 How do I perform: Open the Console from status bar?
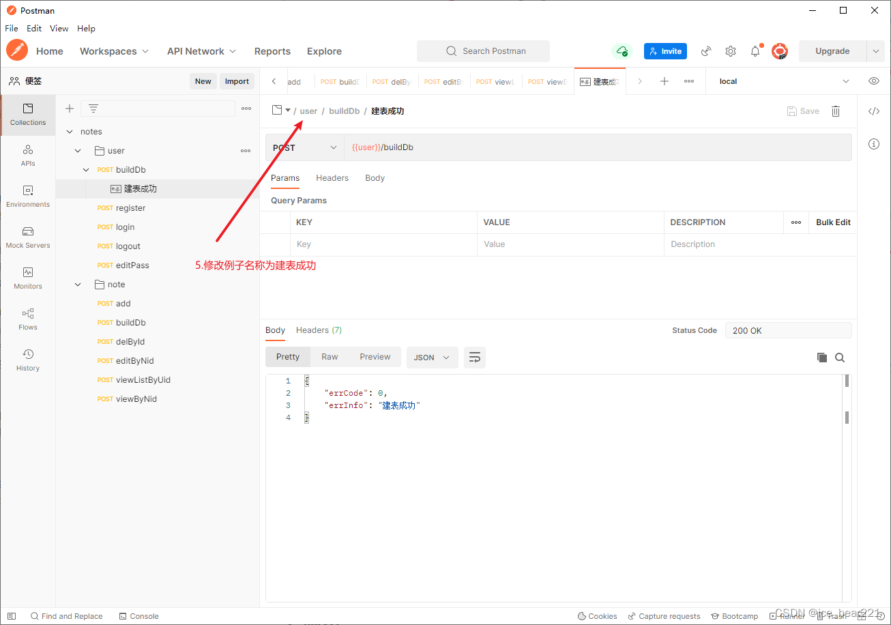(x=138, y=616)
